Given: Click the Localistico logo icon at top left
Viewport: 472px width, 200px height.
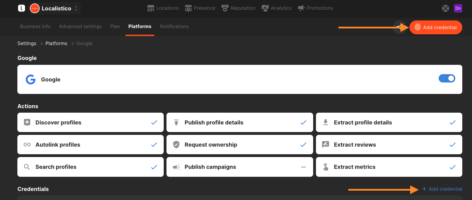Looking at the screenshot, I should [x=22, y=8].
